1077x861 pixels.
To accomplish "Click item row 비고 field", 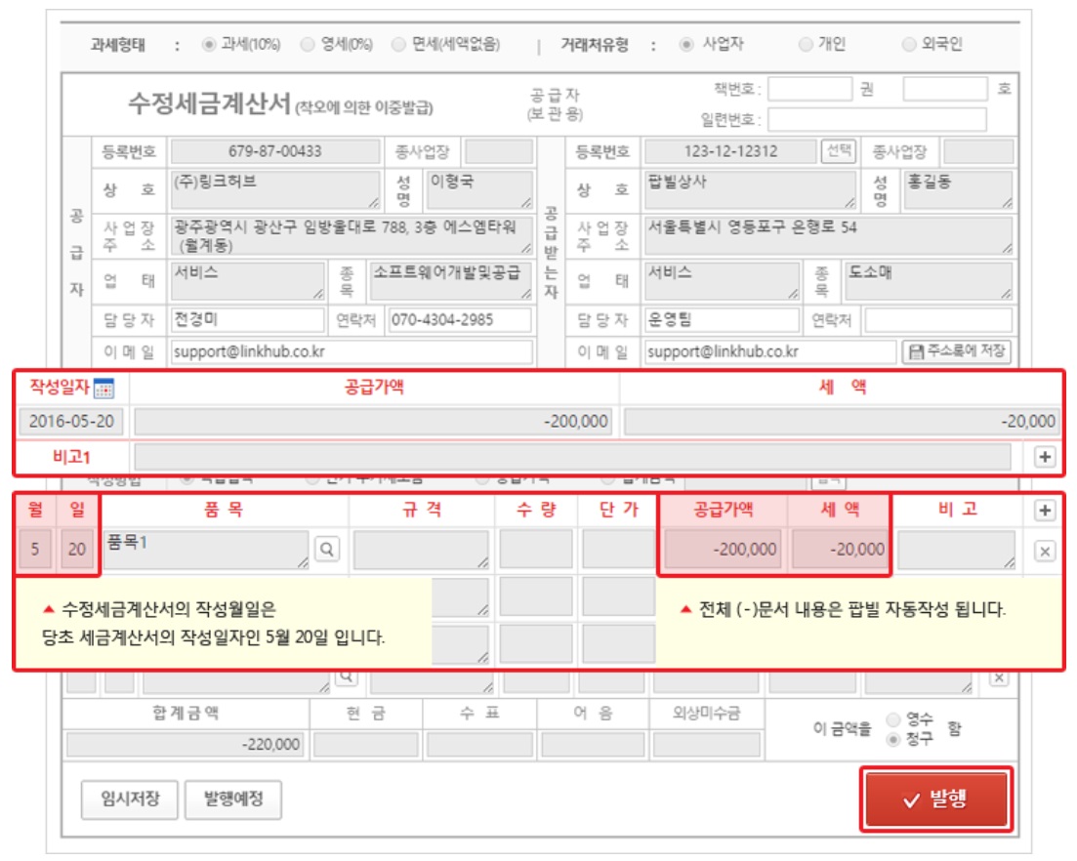I will 956,549.
